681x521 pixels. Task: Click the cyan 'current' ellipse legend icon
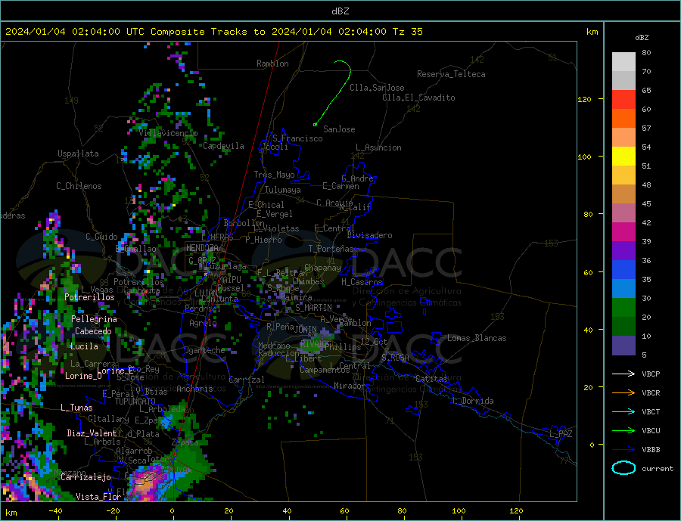click(x=623, y=468)
